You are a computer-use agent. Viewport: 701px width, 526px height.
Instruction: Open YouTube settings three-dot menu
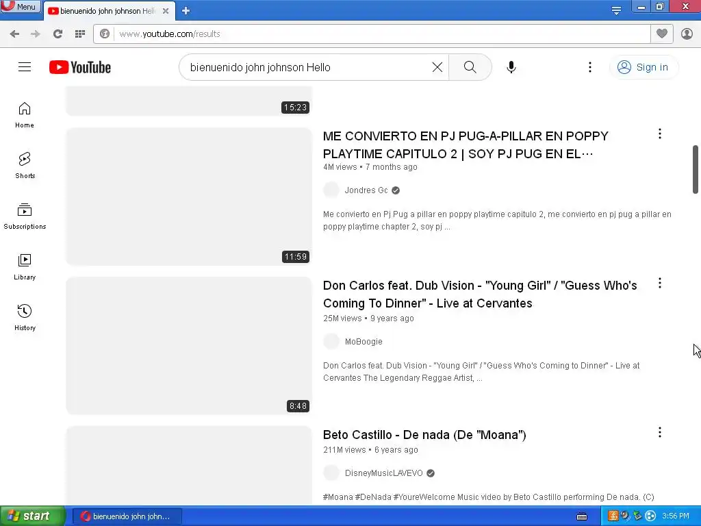[589, 67]
